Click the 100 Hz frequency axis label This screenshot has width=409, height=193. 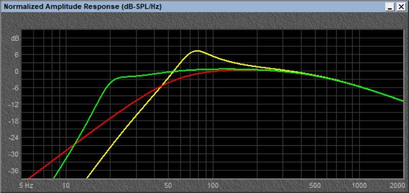[x=213, y=185]
